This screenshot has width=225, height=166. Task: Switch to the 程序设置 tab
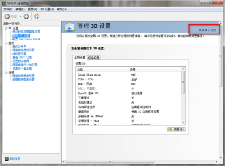(93, 58)
